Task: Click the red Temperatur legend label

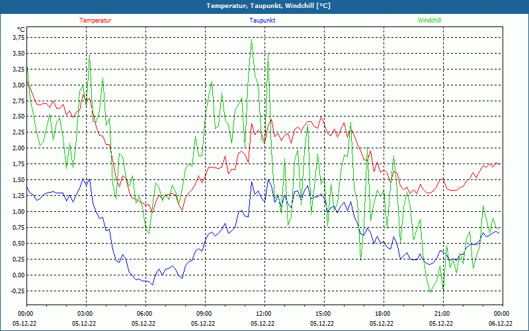Action: 95,21
